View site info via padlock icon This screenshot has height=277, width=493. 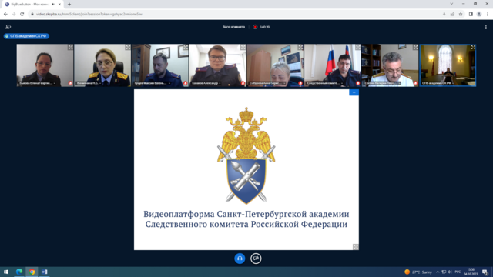tap(32, 14)
